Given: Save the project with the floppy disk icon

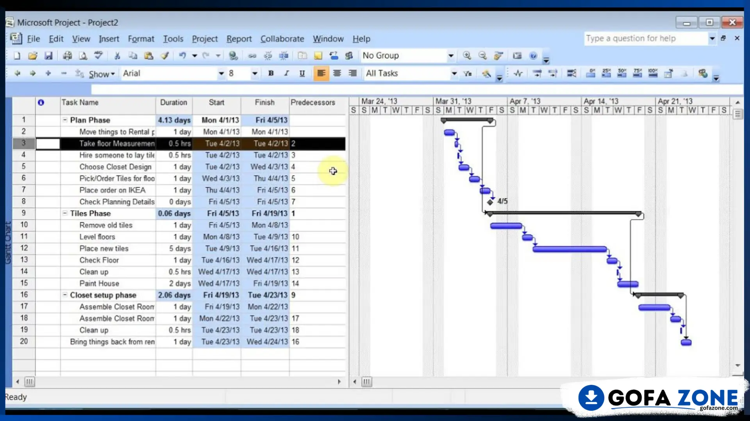Looking at the screenshot, I should pyautogui.click(x=48, y=56).
